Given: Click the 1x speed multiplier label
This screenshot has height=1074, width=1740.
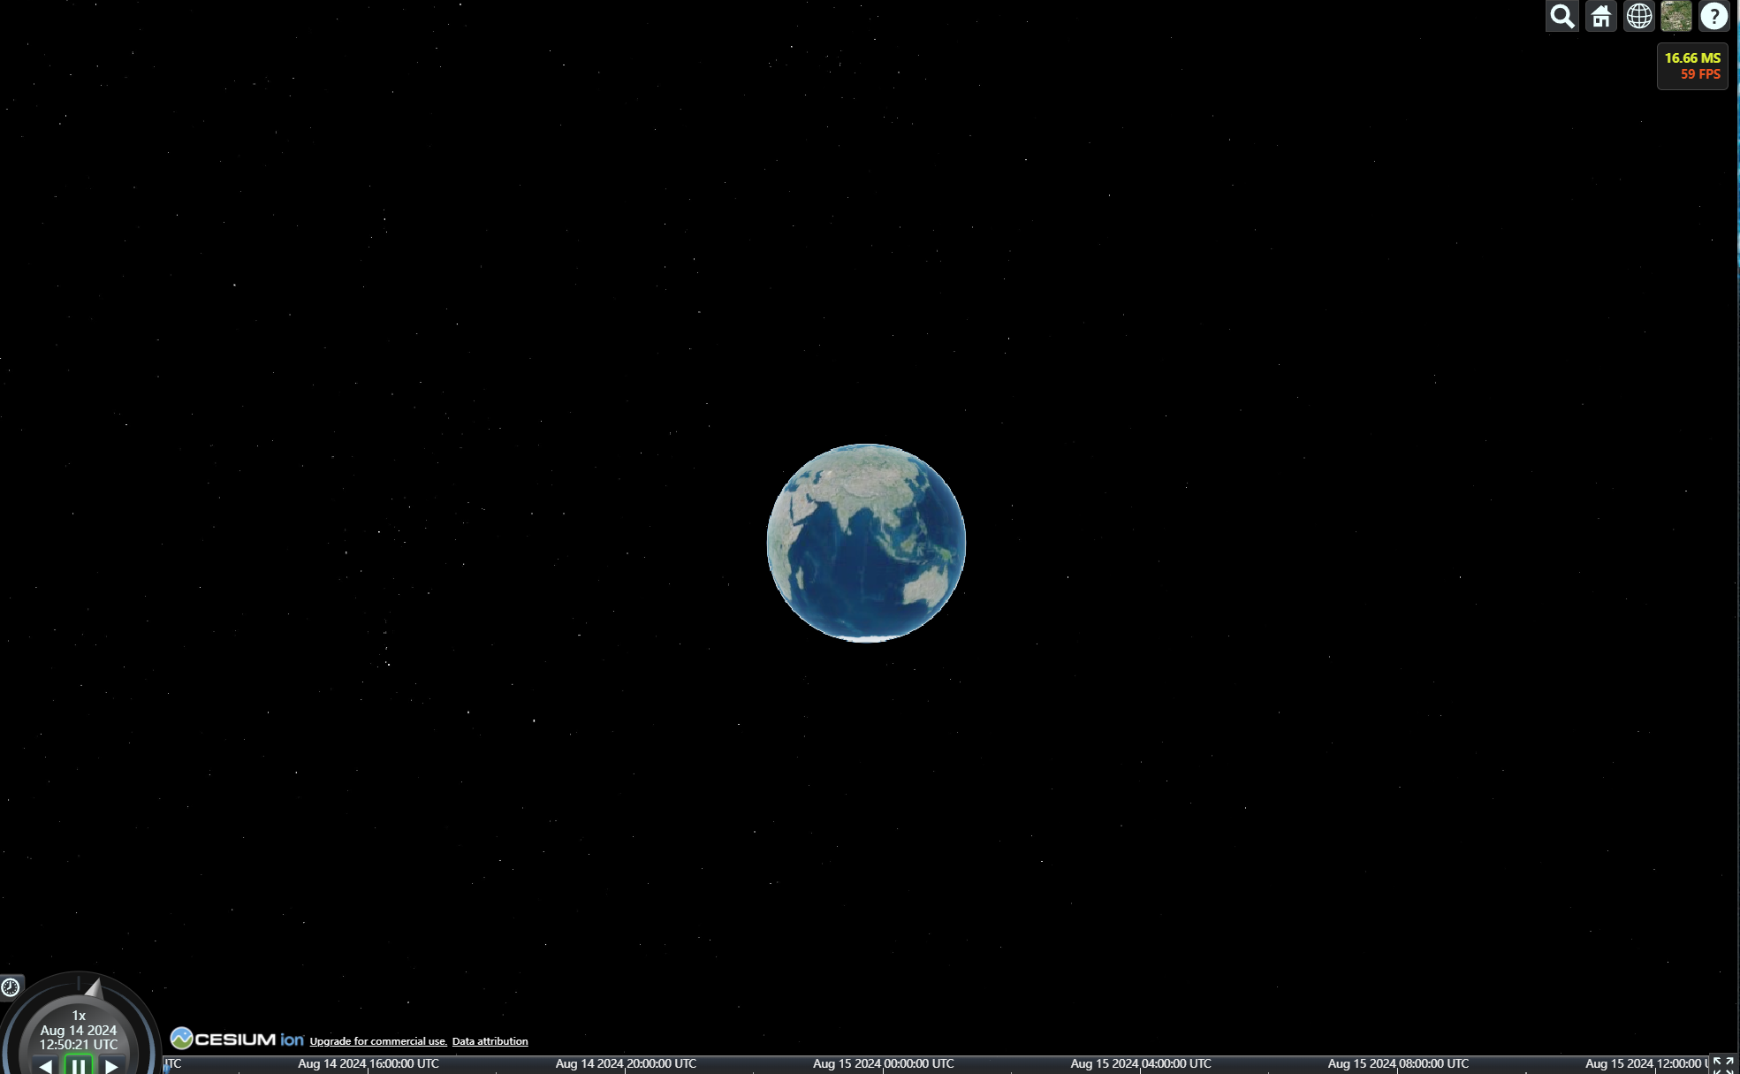Looking at the screenshot, I should [79, 1016].
